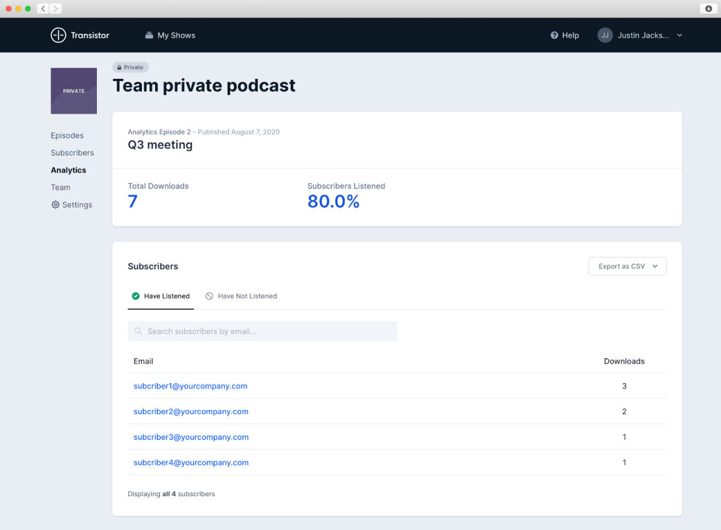The image size is (721, 530).
Task: Click the browser back arrow
Action: coord(43,8)
